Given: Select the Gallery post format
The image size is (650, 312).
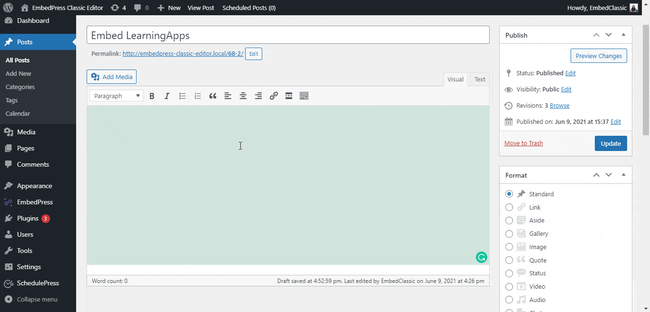Looking at the screenshot, I should tap(509, 234).
